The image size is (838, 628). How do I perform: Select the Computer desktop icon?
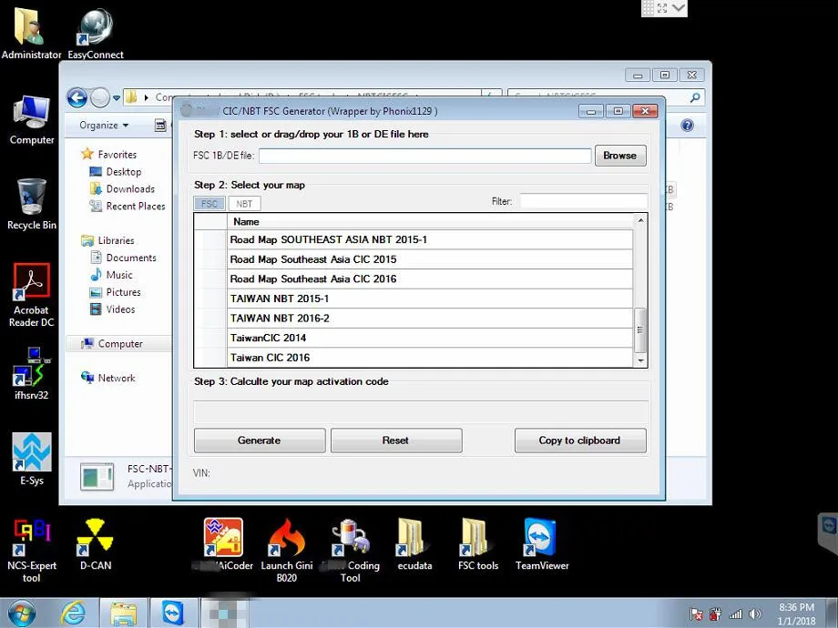32,120
